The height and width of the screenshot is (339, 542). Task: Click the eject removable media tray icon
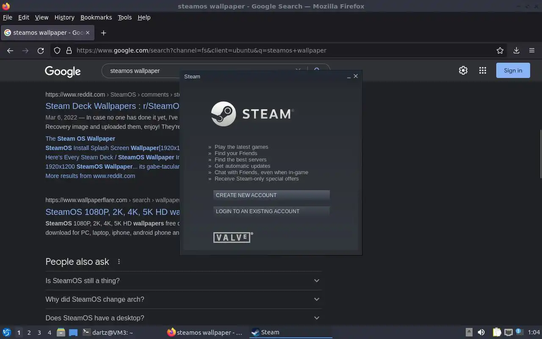click(469, 332)
